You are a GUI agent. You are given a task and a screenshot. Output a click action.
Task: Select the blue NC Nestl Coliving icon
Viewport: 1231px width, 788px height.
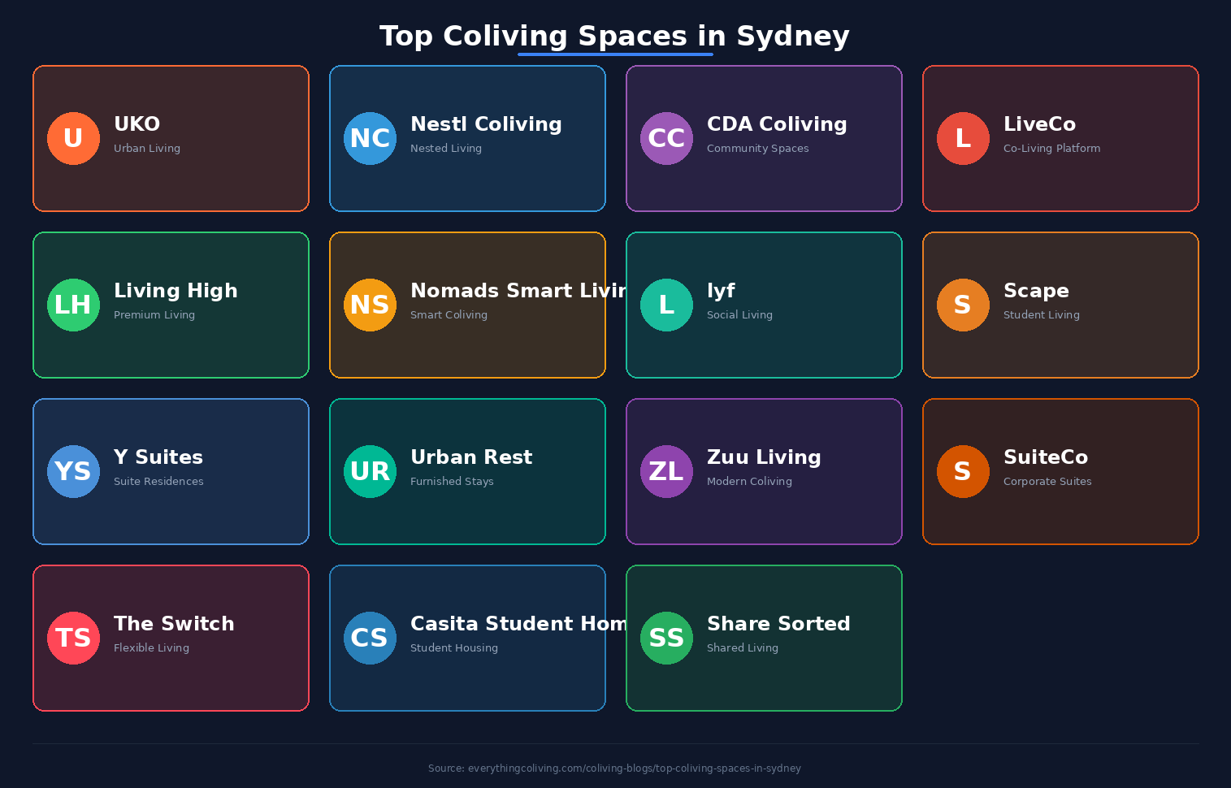point(370,138)
